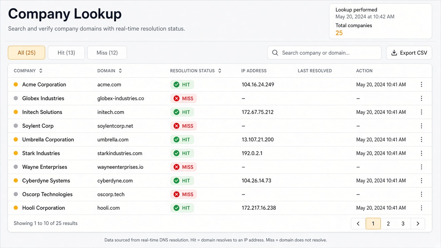The image size is (441, 248).
Task: Click the green check icon for acme.com
Action: pos(176,84)
